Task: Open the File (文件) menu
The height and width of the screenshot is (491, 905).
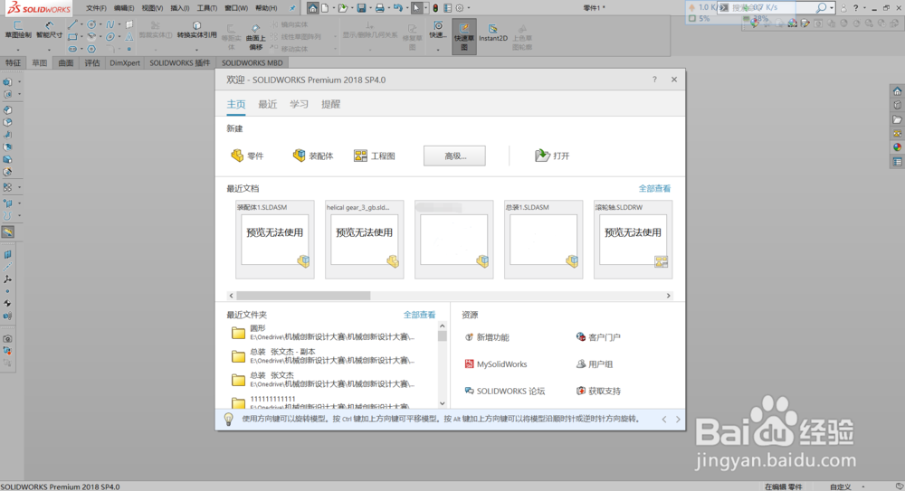Action: (96, 8)
